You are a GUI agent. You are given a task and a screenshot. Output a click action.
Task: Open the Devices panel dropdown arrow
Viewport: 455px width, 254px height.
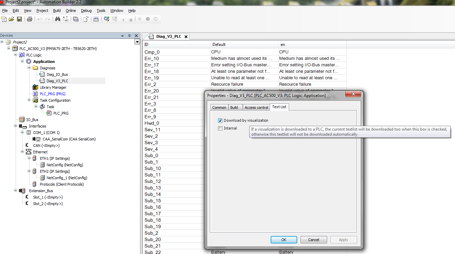tap(122, 35)
